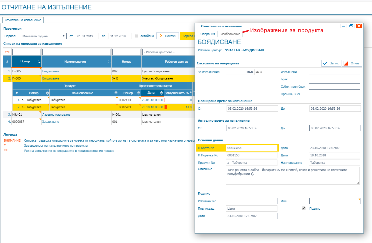Click the Работен център column header
The height and width of the screenshot is (243, 372).
176,62
